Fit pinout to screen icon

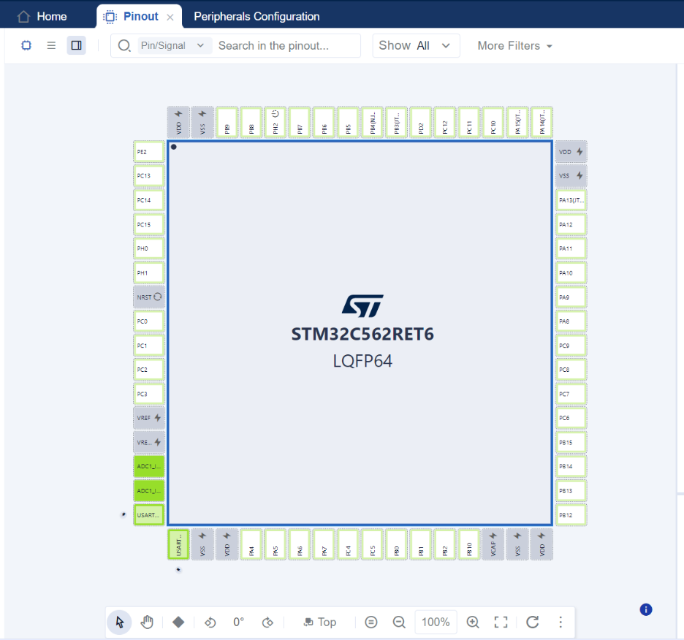[501, 622]
